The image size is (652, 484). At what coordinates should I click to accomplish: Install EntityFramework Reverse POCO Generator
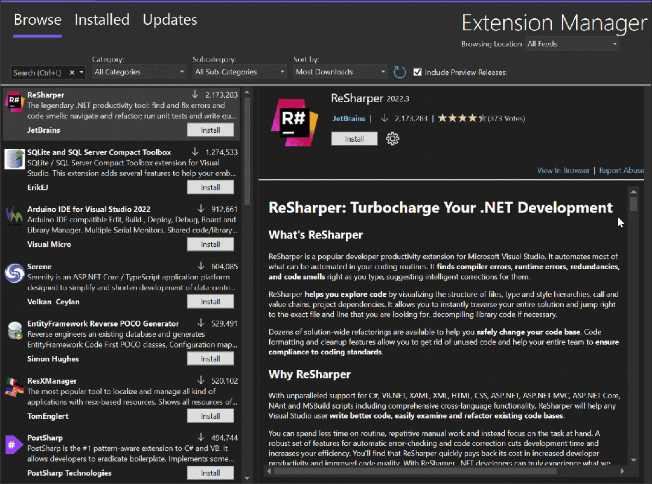click(x=211, y=359)
